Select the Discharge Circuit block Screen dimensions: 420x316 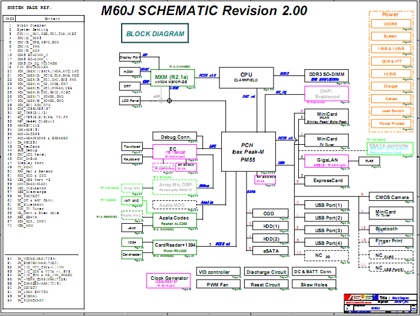(266, 272)
